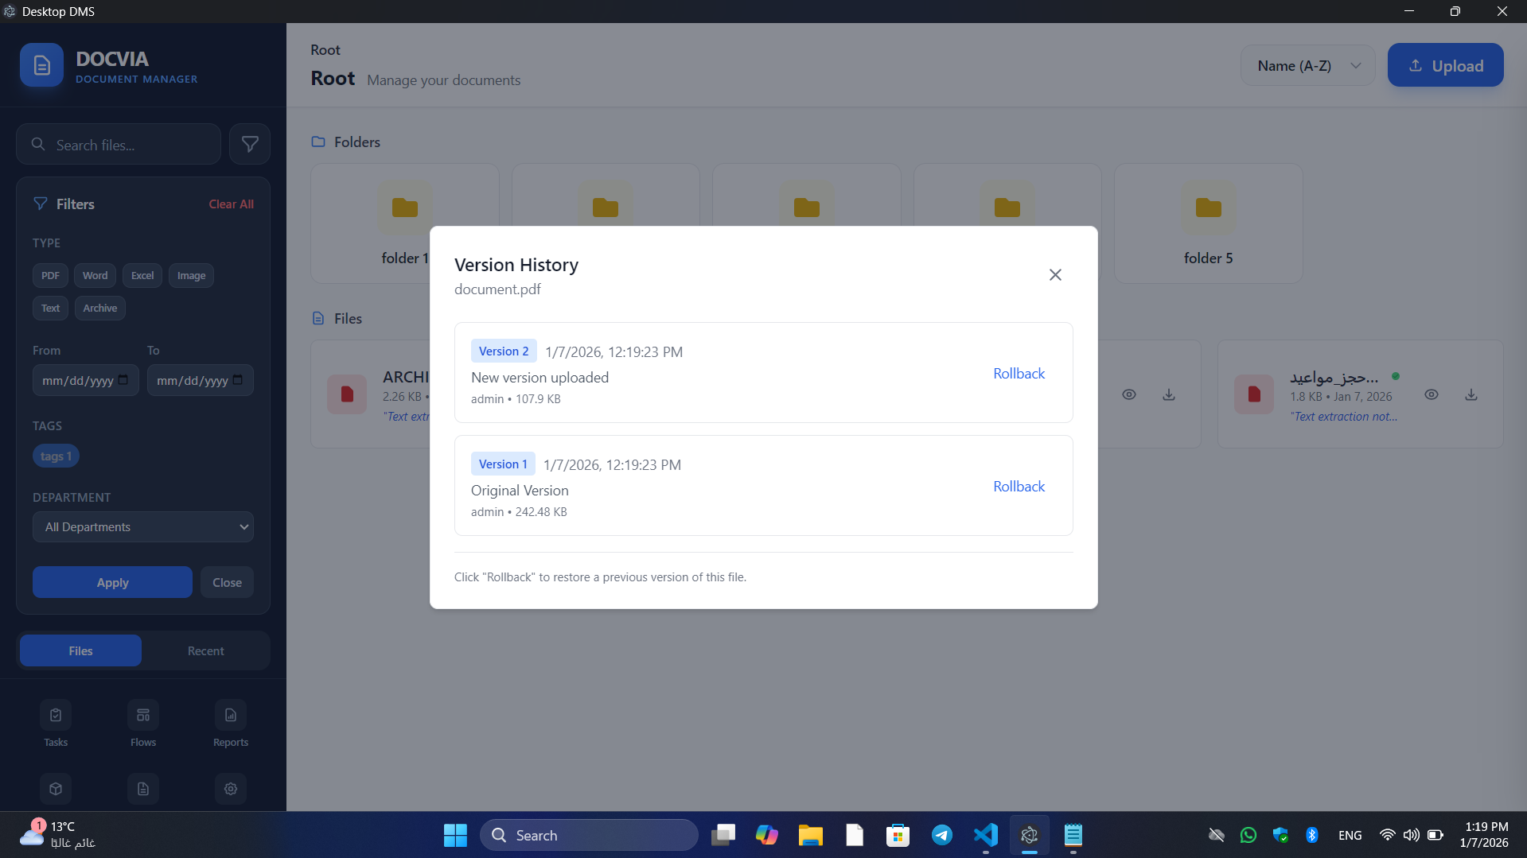Viewport: 1527px width, 858px height.
Task: Open the Name (A-Z) sort dropdown
Action: click(x=1308, y=65)
